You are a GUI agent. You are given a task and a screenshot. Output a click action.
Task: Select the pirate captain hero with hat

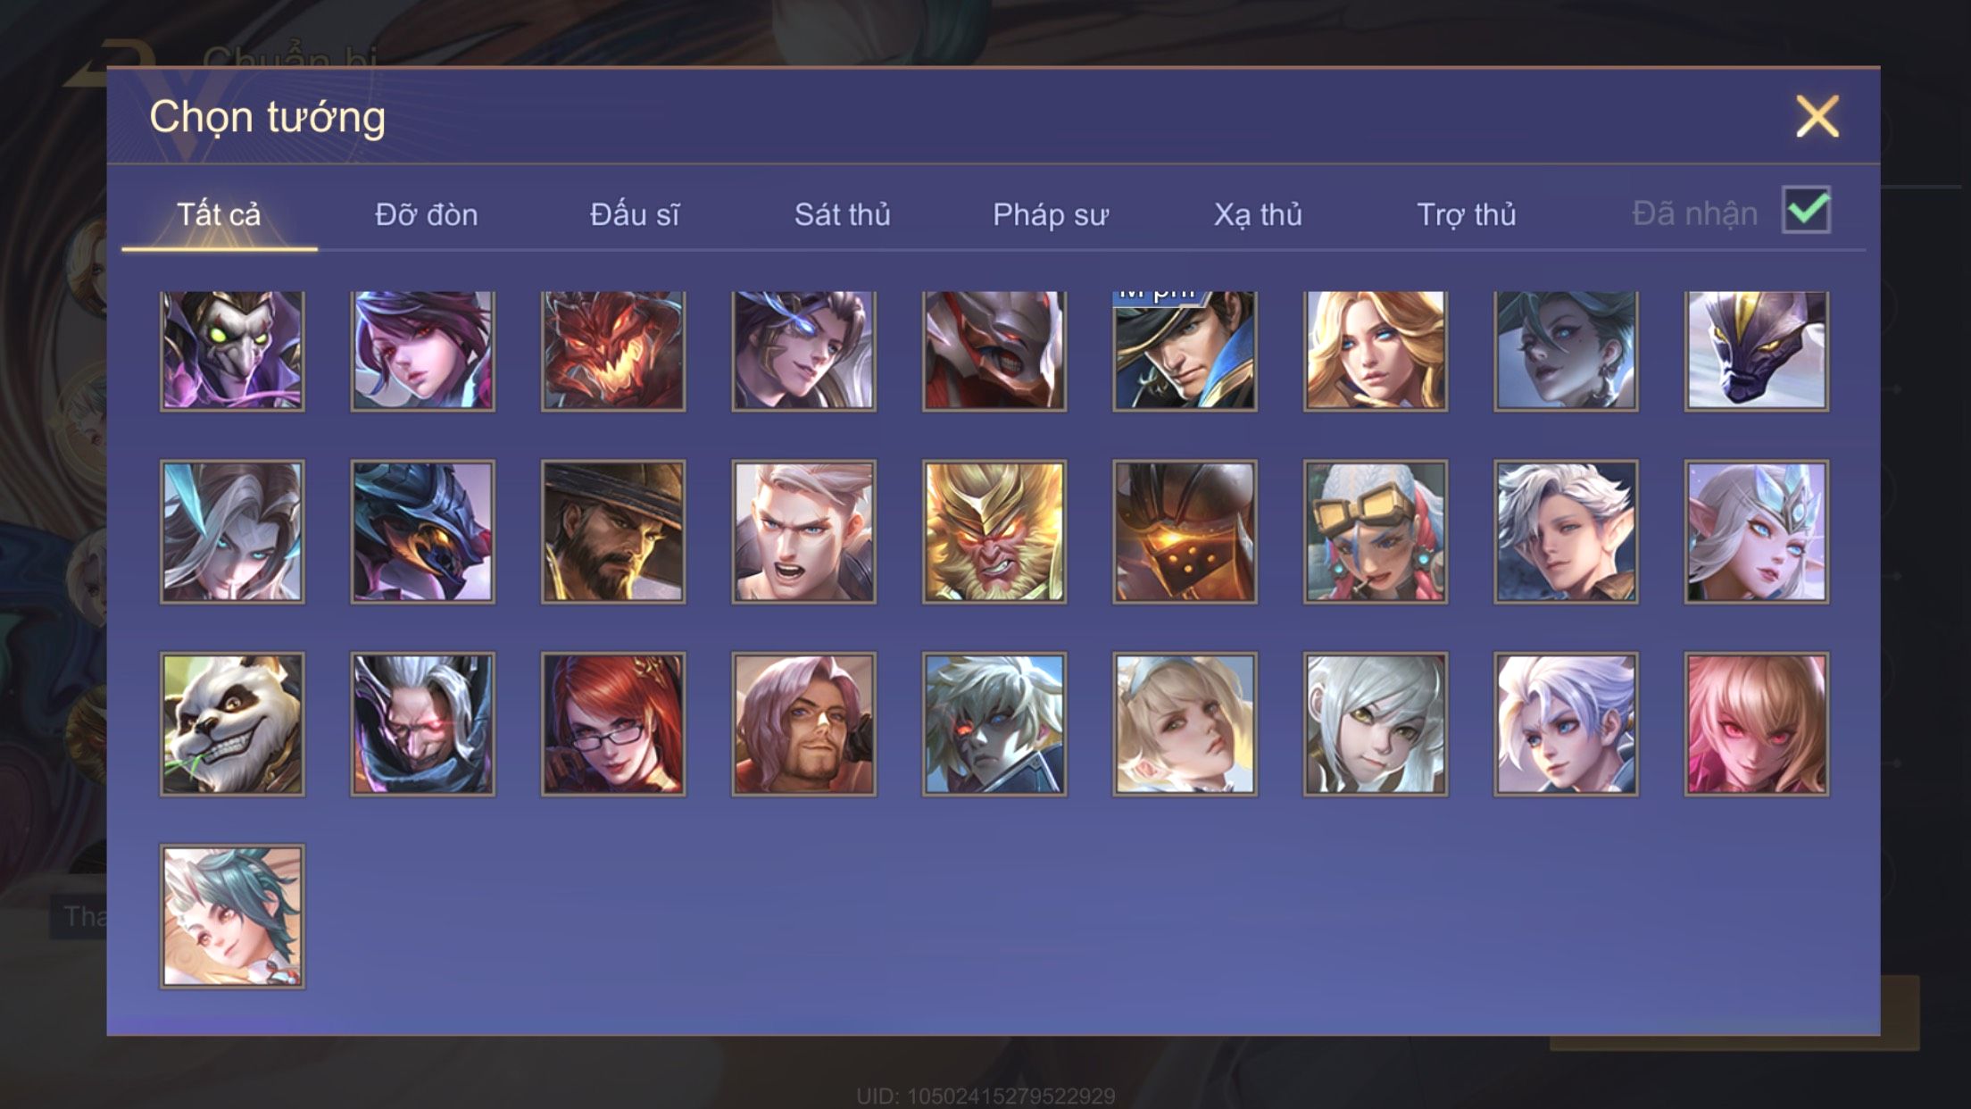[x=1185, y=350]
